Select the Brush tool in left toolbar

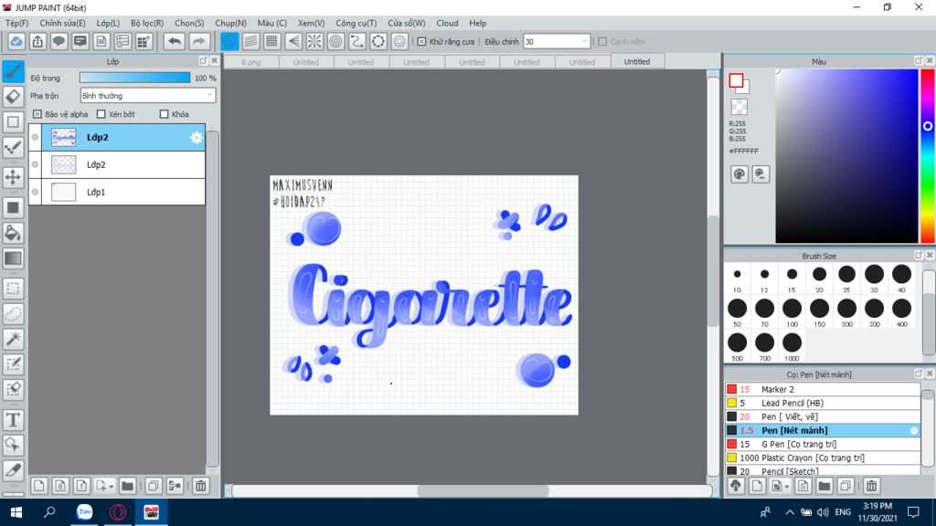(13, 71)
